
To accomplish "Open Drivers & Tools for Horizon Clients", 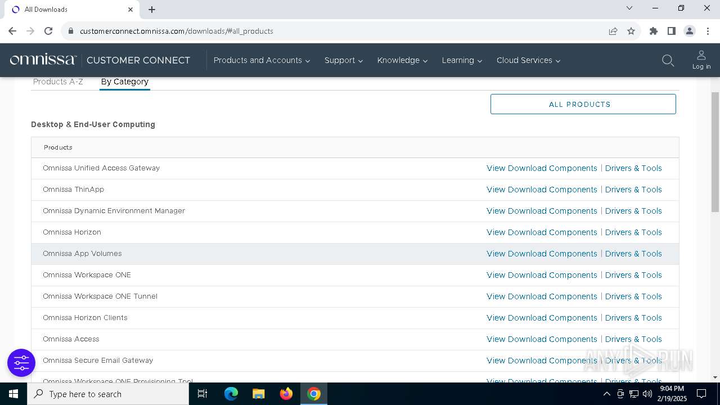I will (633, 318).
